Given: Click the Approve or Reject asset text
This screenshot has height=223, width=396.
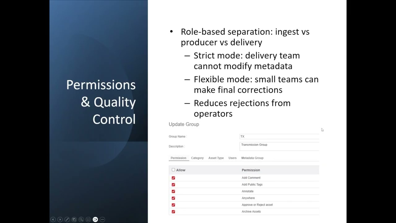Looking at the screenshot, I should point(257,205).
